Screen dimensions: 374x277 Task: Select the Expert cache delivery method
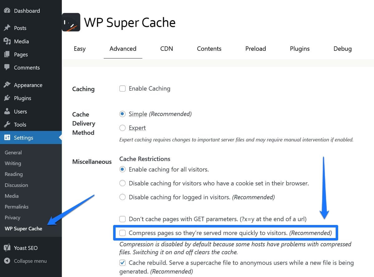pos(122,128)
